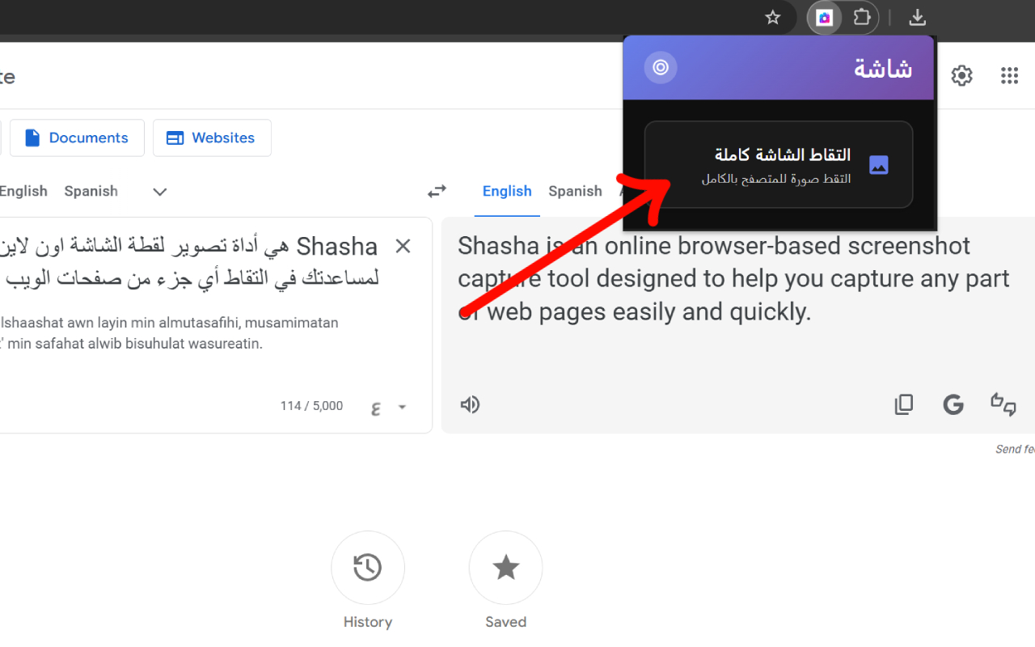Screen dimensions: 1035x647
Task: Select English as the target language
Action: (507, 191)
